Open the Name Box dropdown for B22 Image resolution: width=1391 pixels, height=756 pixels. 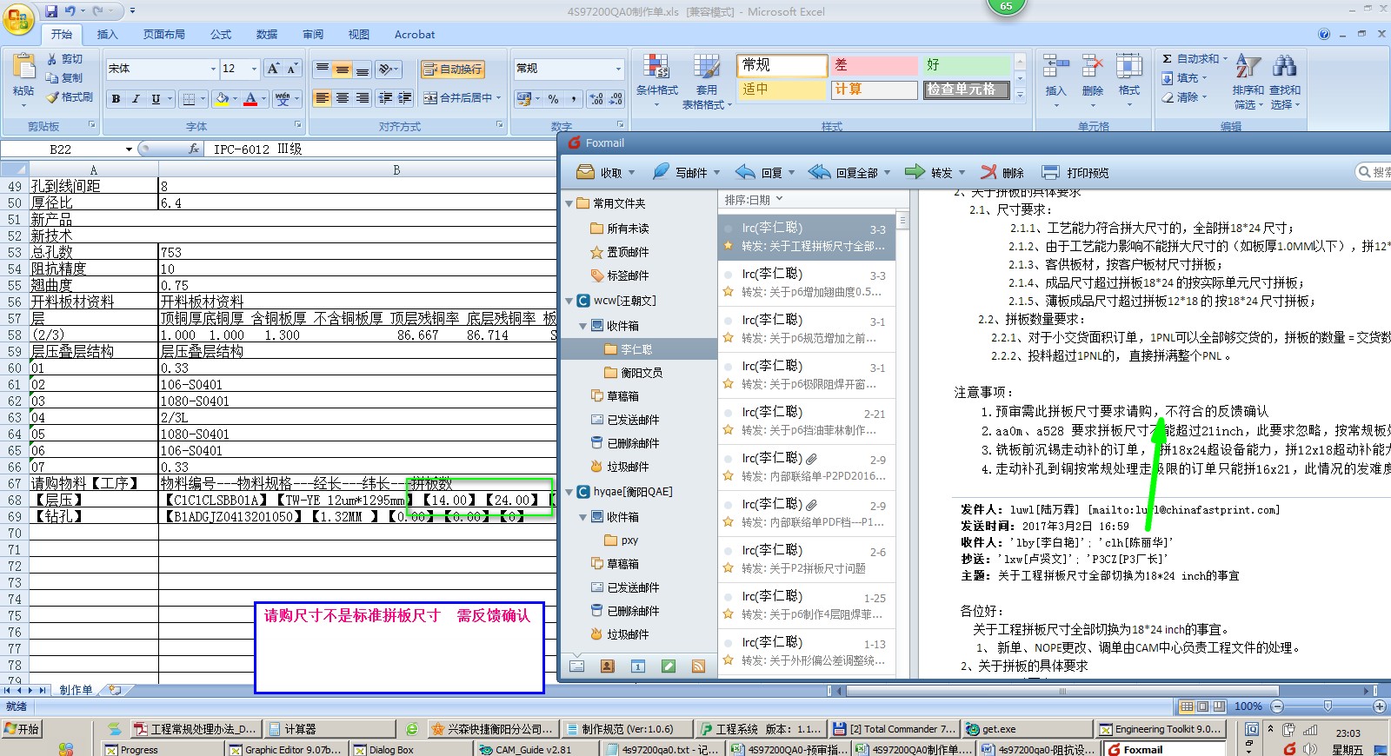click(129, 149)
